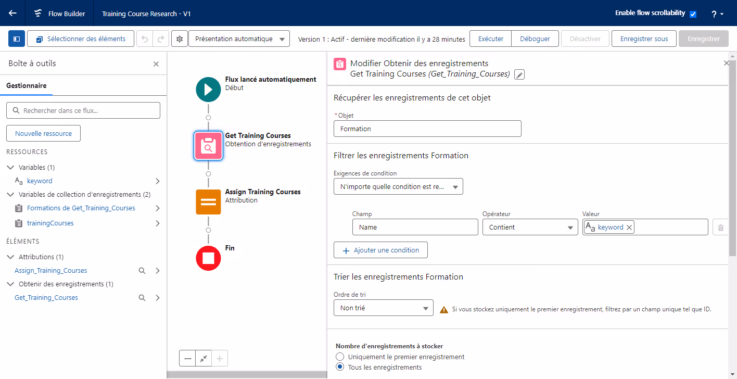The image size is (737, 379).
Task: Select Uniquement le premier enregistrement radio
Action: coord(340,357)
